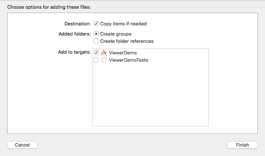Uncheck the Copy items if needed checkbox
This screenshot has height=156, width=265.
click(x=96, y=24)
